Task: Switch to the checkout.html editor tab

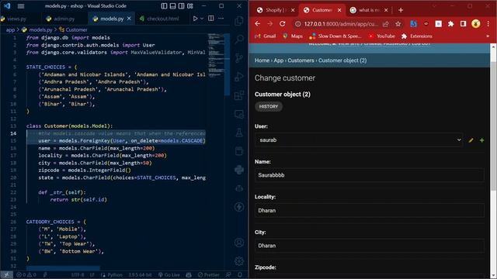Action: tap(163, 19)
